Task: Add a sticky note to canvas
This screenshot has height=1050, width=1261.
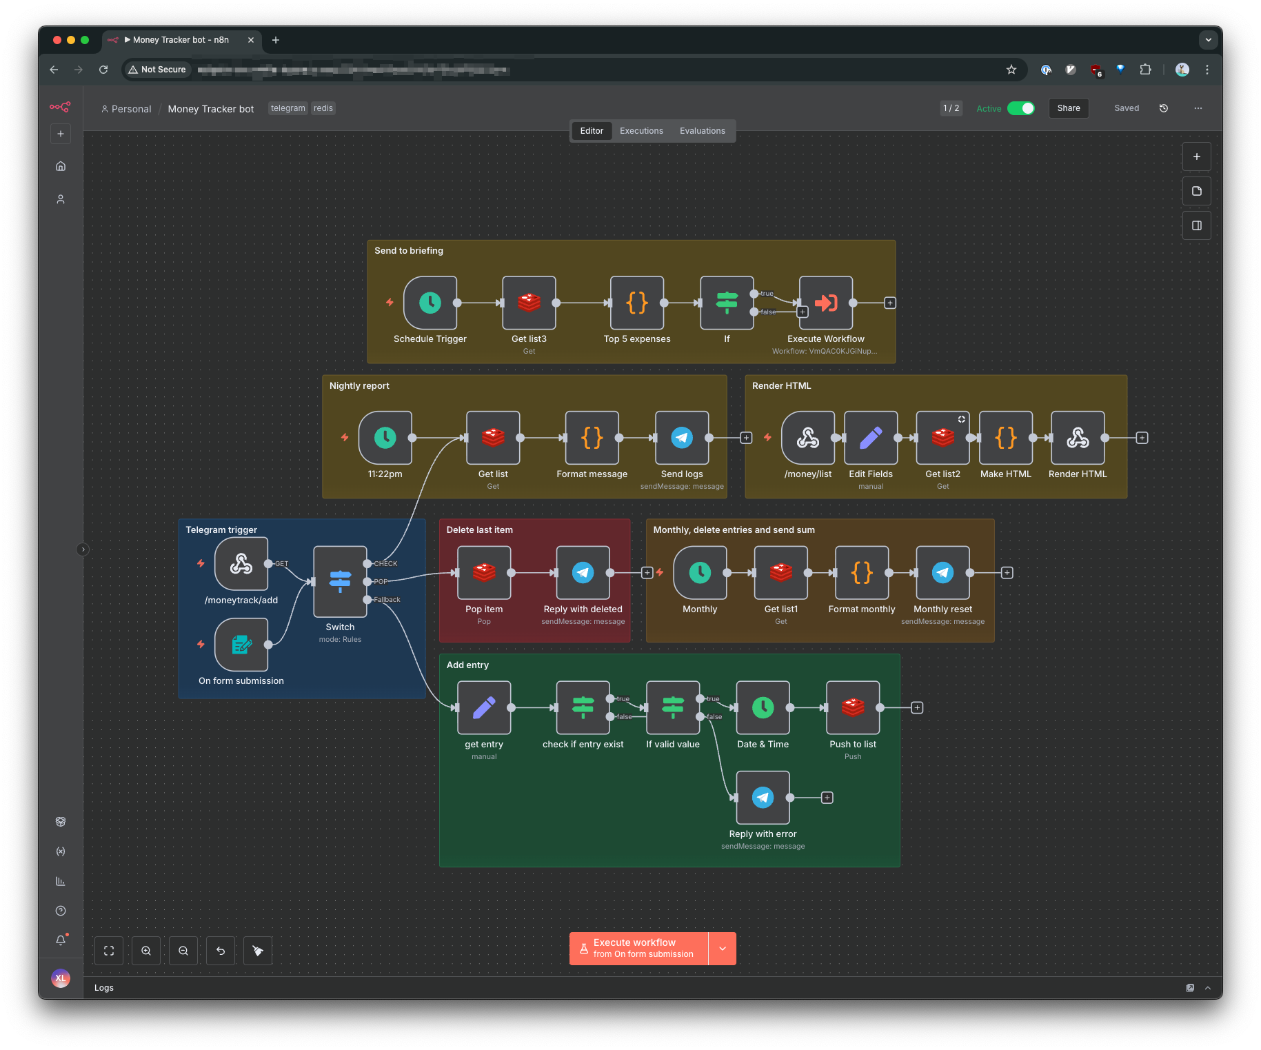Action: click(x=1197, y=191)
